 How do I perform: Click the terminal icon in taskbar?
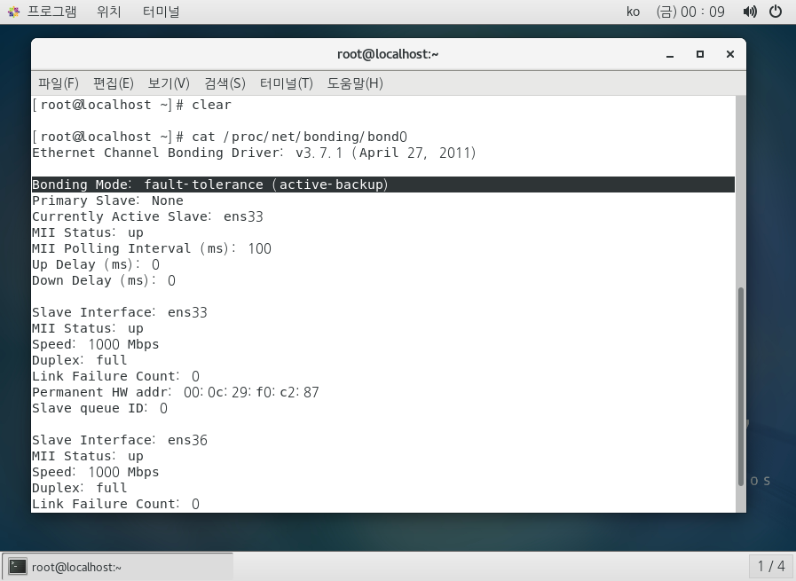(x=18, y=566)
